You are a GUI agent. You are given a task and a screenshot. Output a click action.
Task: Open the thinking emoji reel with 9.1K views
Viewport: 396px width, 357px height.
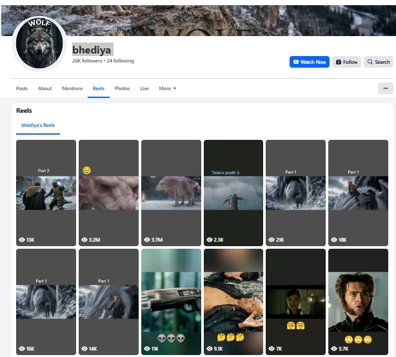click(233, 302)
